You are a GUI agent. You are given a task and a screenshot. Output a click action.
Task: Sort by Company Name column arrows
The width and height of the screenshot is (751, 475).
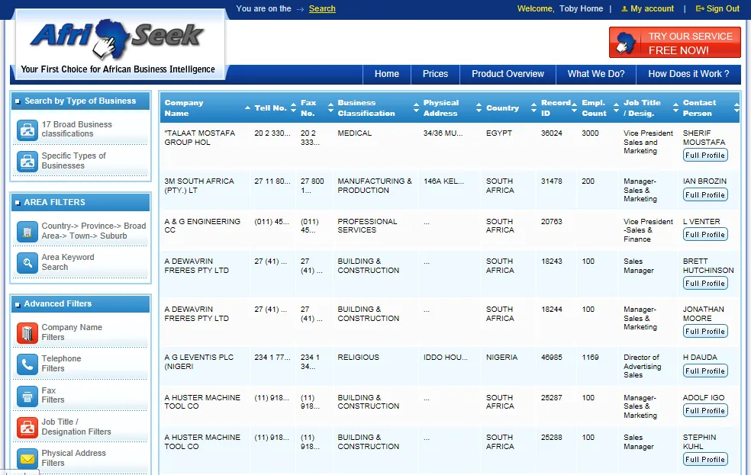(x=247, y=108)
